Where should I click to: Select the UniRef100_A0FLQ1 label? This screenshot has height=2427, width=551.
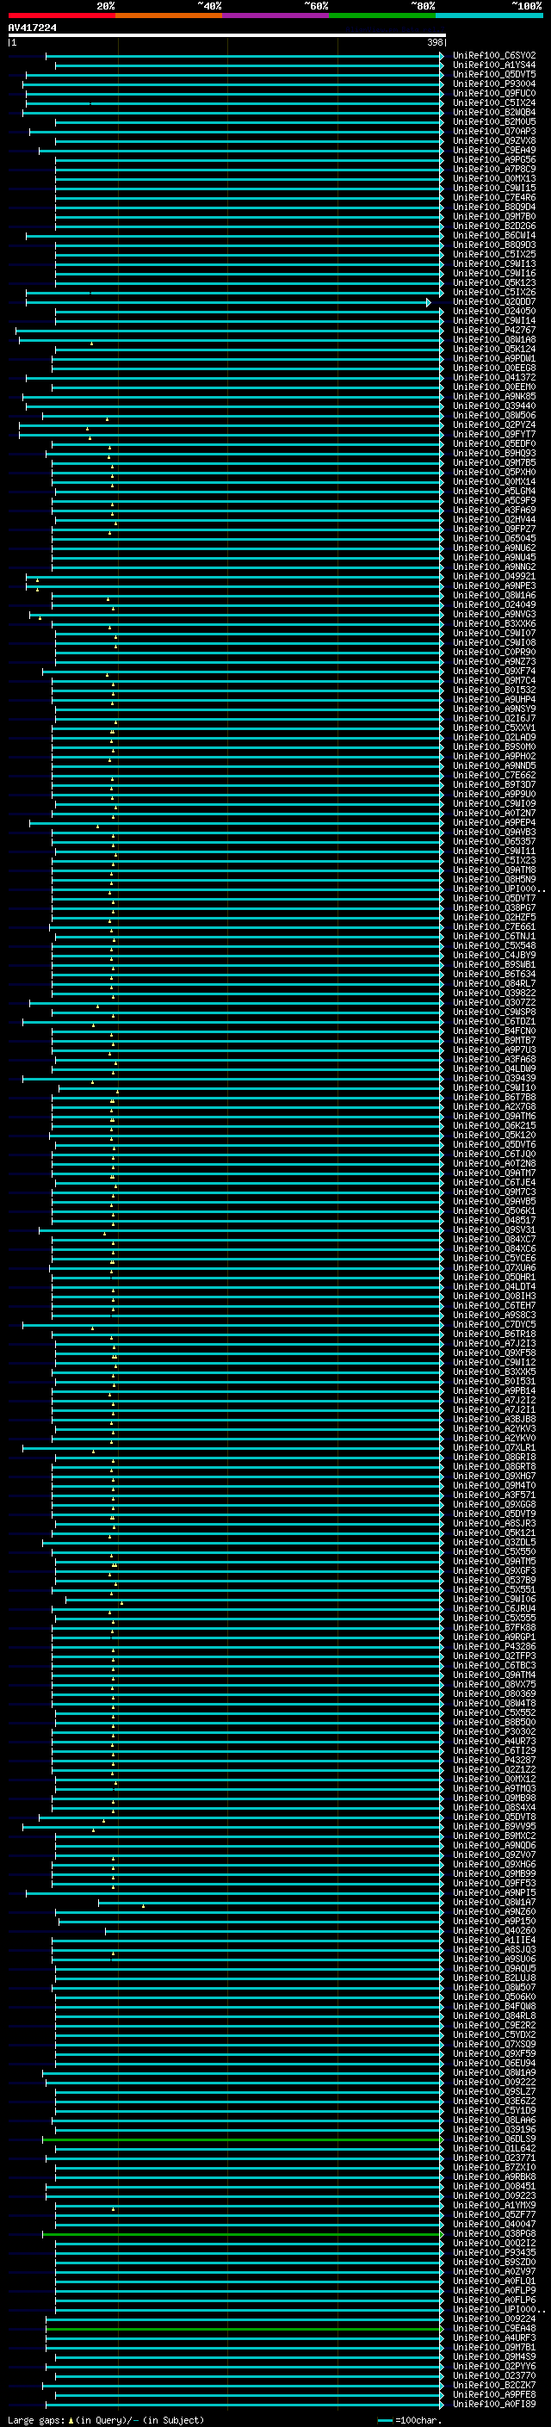click(x=493, y=2281)
